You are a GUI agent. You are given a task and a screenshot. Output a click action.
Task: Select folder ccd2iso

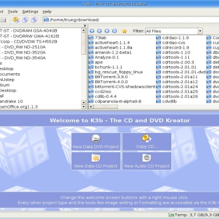pyautogui.click(x=103, y=91)
